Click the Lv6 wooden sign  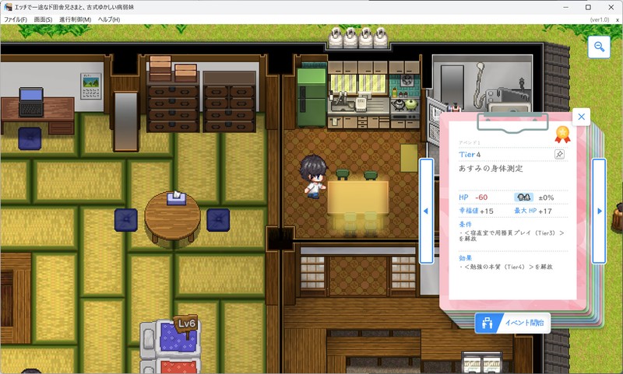click(x=186, y=323)
